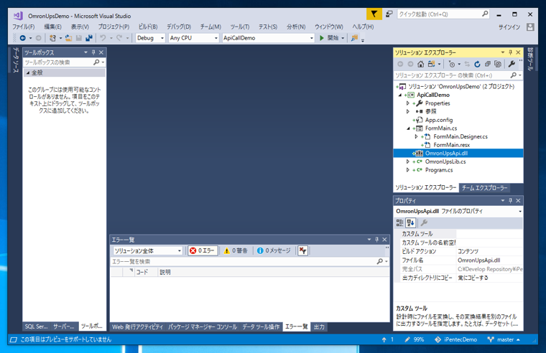
Task: Click the search magnifier in Toolbox search
Action: click(x=96, y=62)
